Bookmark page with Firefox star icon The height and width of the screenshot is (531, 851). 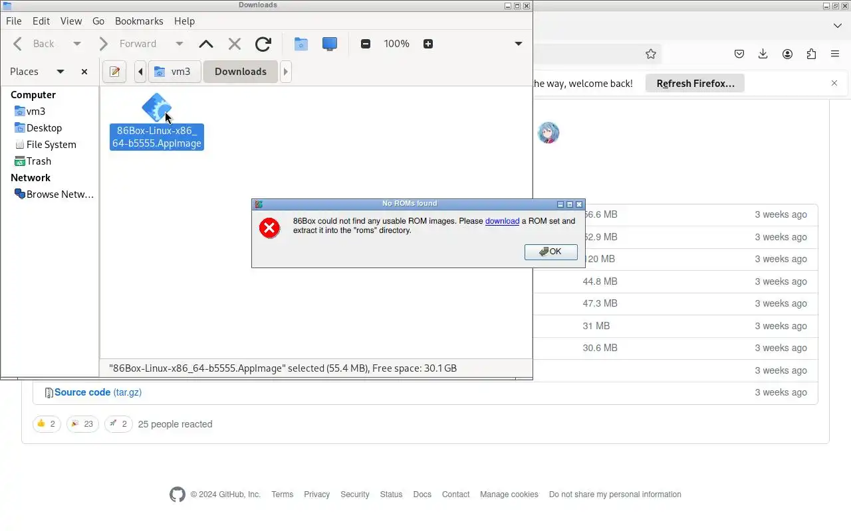point(651,54)
